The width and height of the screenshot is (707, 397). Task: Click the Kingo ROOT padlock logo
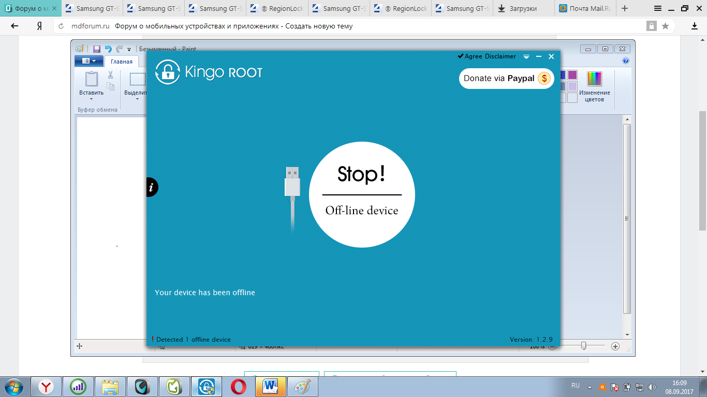pos(167,72)
